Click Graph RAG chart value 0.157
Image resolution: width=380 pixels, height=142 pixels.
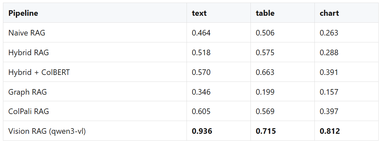329,92
